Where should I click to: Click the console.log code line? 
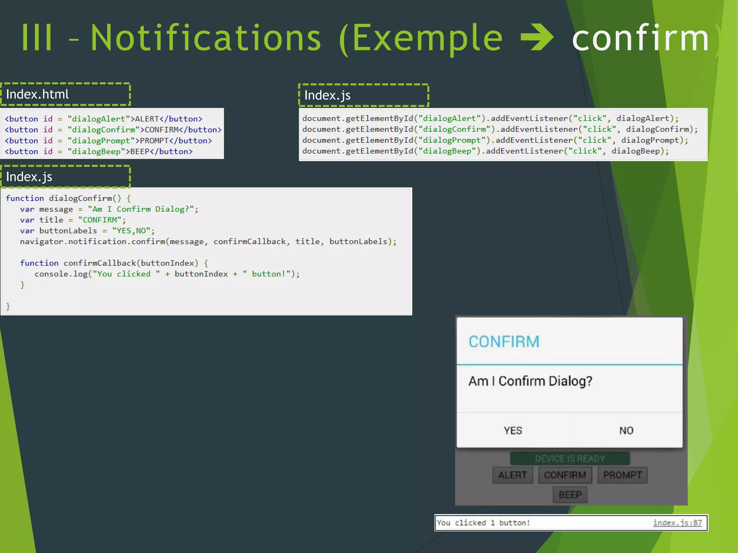167,274
